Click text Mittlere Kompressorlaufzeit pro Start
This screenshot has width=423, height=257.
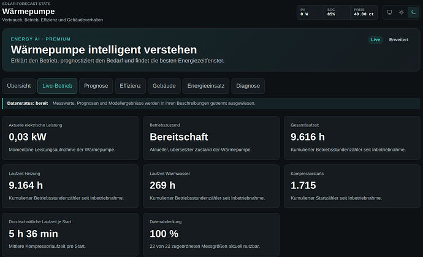point(47,246)
